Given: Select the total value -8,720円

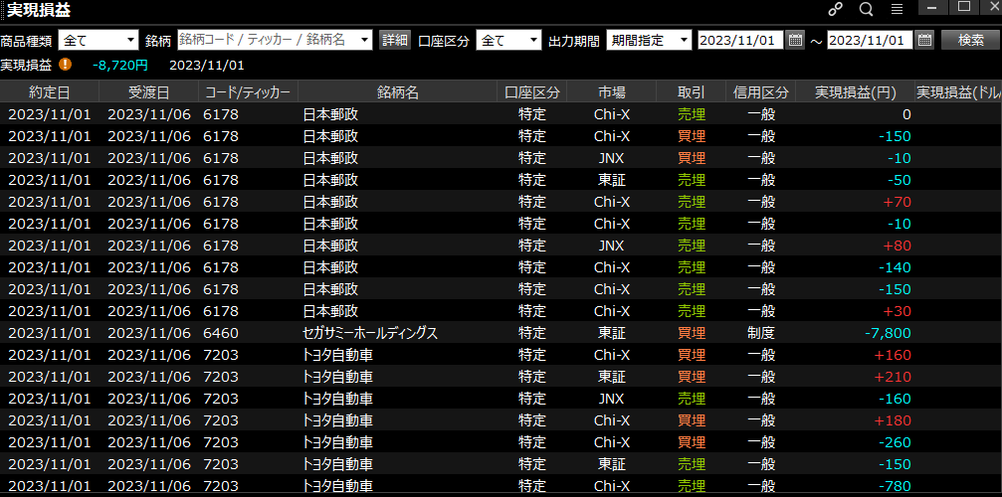Looking at the screenshot, I should 120,65.
